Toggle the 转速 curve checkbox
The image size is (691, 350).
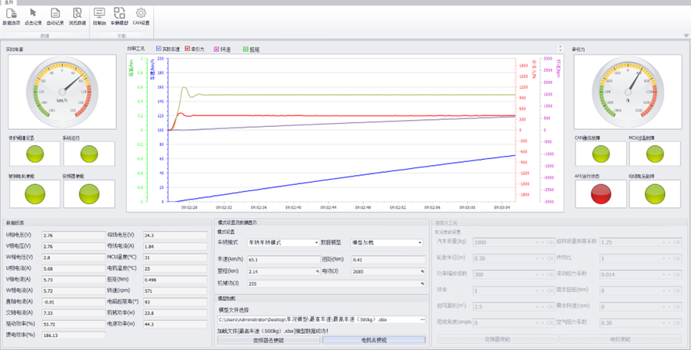coord(217,49)
